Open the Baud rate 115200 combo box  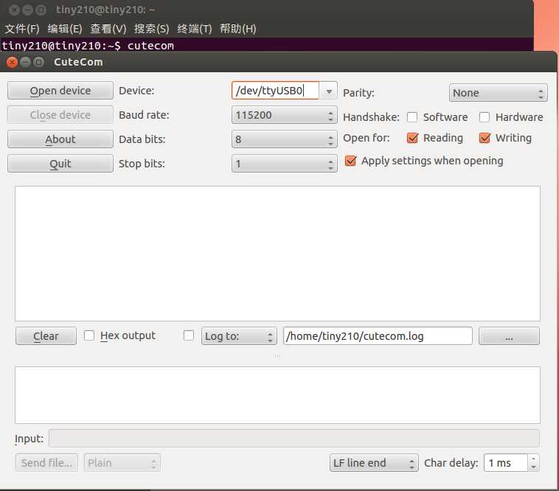284,115
